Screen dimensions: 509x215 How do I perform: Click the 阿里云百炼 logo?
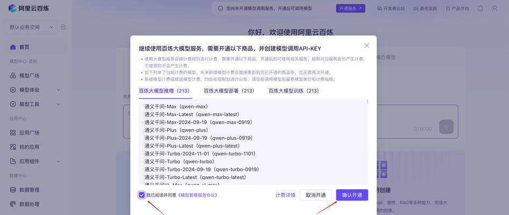[x=28, y=8]
